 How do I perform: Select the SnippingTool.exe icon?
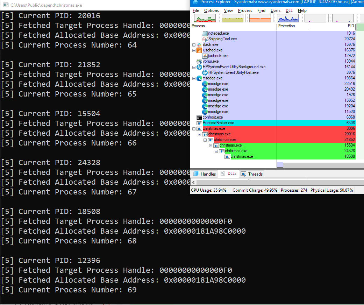(205, 39)
